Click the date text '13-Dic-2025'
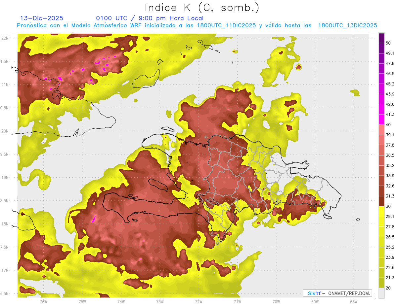397x306 pixels. [42, 18]
